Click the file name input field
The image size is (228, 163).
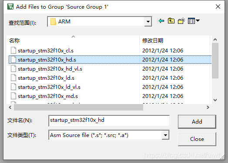click(109, 121)
